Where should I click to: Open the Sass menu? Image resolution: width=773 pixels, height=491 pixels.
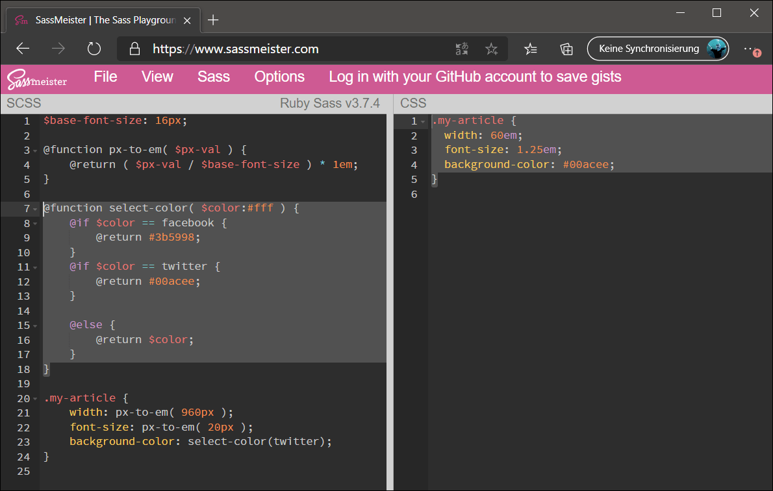213,77
